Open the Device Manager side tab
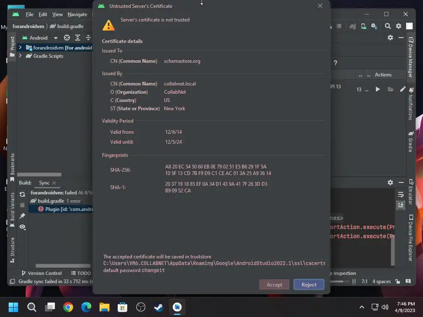 click(411, 57)
